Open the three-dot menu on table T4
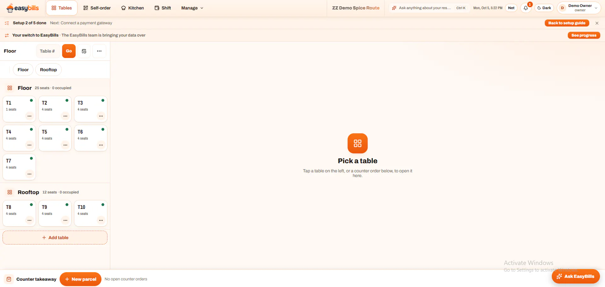The width and height of the screenshot is (605, 287). coord(29,145)
